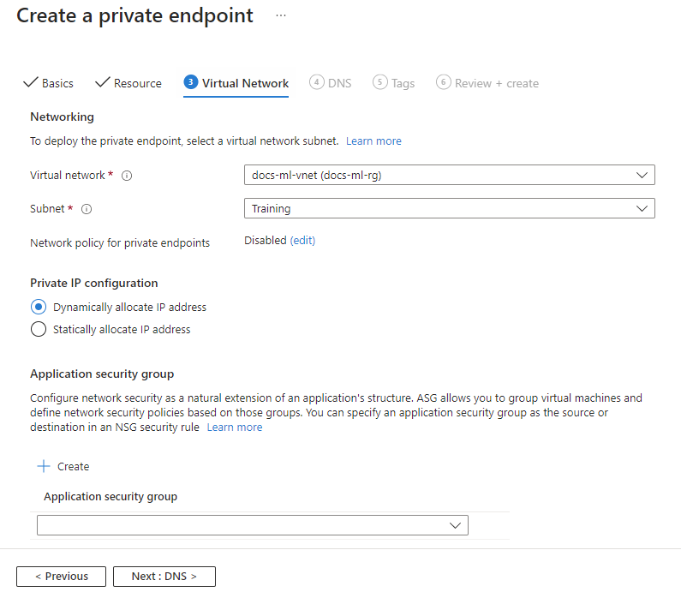681x598 pixels.
Task: Click the step 5 circle icon for Tags
Action: pyautogui.click(x=379, y=82)
